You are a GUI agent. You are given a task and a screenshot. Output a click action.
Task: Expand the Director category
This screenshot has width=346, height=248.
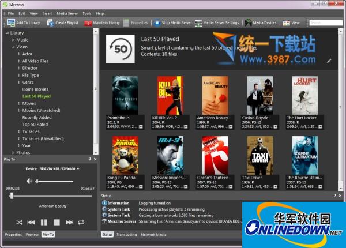tap(19, 68)
